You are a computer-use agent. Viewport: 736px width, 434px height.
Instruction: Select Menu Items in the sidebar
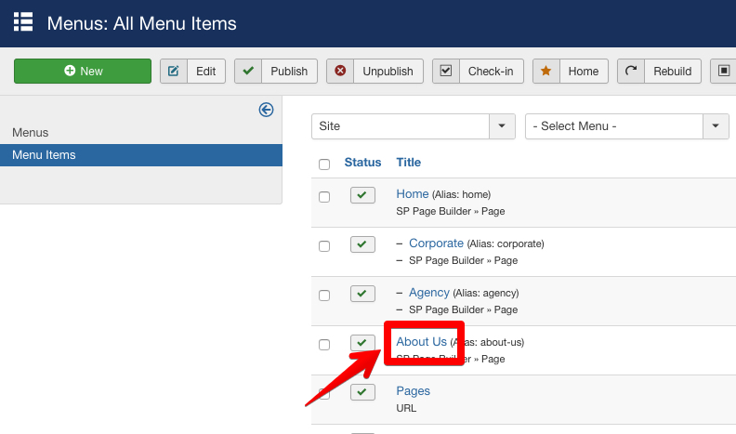(x=45, y=155)
